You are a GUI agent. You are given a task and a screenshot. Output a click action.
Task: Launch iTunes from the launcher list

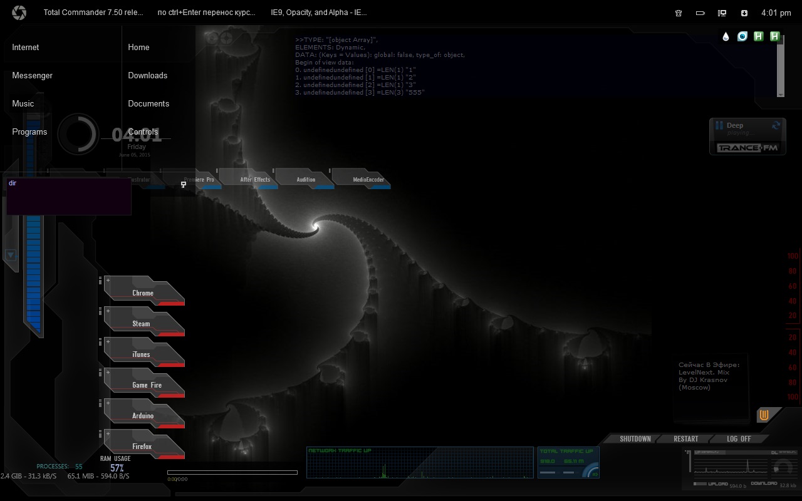tap(144, 353)
